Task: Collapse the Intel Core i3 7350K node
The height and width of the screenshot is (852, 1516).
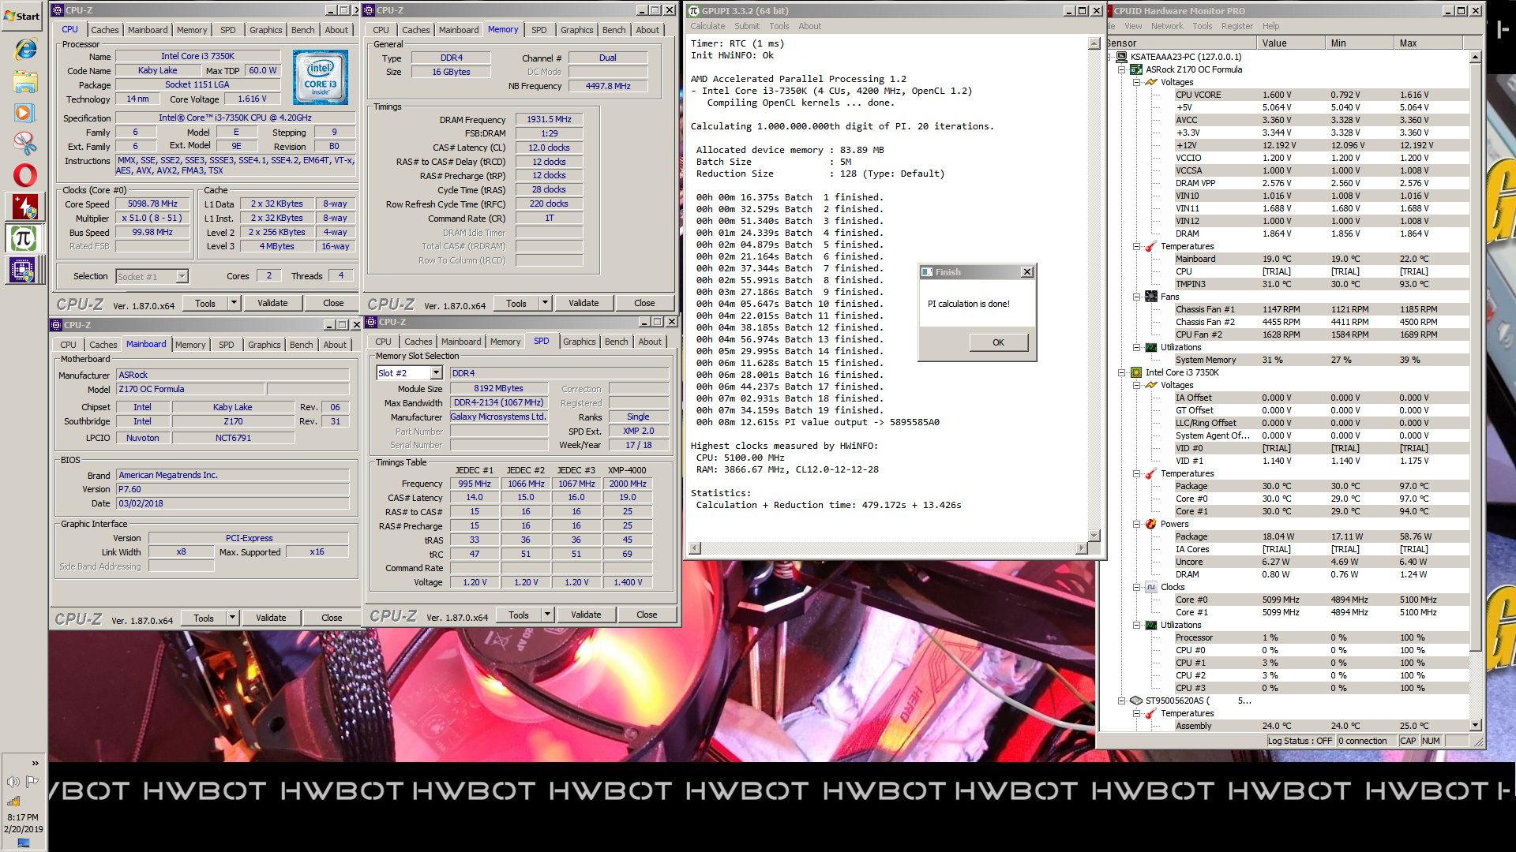Action: tap(1122, 372)
